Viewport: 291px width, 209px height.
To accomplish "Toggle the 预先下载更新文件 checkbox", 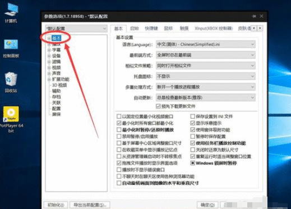I will pos(158,106).
